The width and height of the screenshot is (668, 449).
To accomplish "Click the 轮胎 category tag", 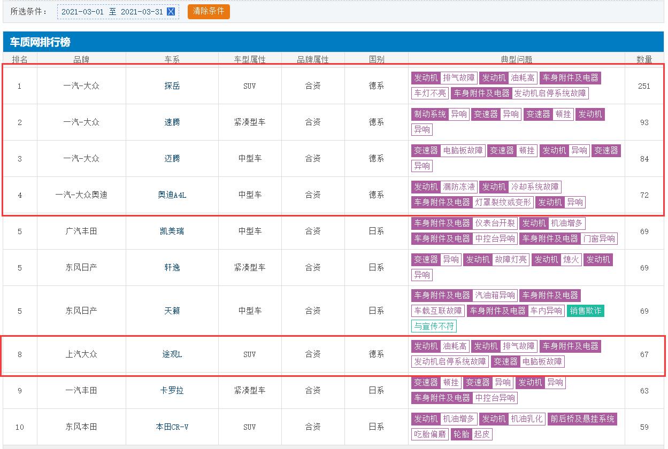I will point(461,435).
